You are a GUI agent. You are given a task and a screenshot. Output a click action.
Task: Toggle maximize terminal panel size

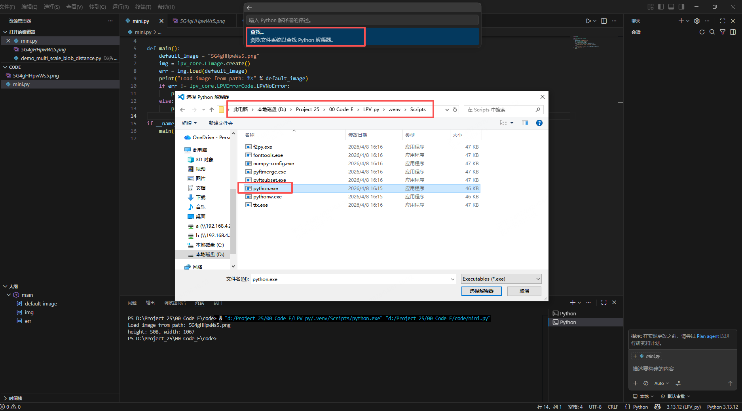click(604, 302)
